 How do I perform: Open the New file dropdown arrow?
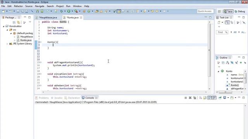pyautogui.click(x=7, y=11)
